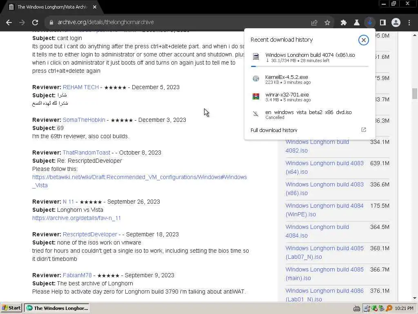Click the 334.1M file size text
This screenshot has width=418, height=314.
click(380, 142)
